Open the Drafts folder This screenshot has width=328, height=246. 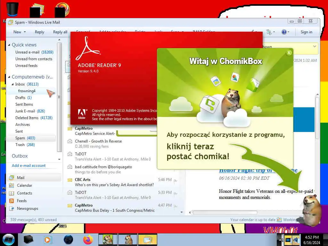point(23,97)
